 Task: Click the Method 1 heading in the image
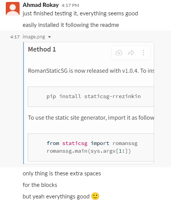click(x=42, y=49)
